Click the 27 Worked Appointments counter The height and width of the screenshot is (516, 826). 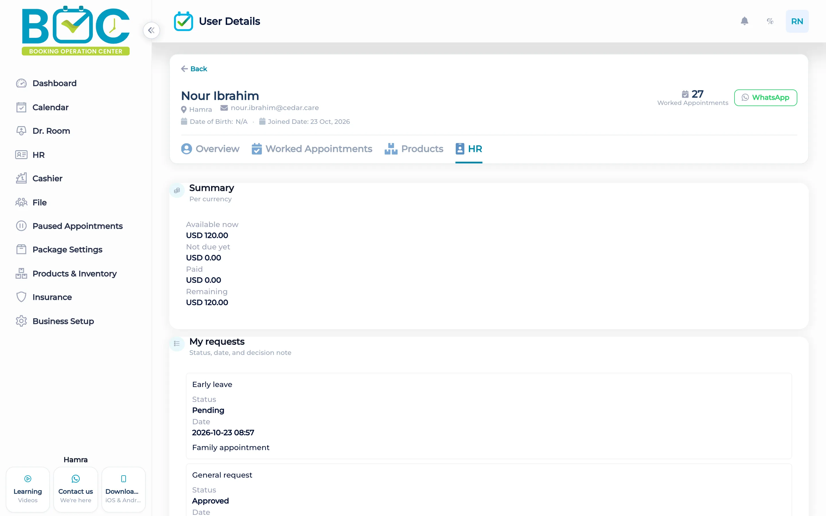693,97
